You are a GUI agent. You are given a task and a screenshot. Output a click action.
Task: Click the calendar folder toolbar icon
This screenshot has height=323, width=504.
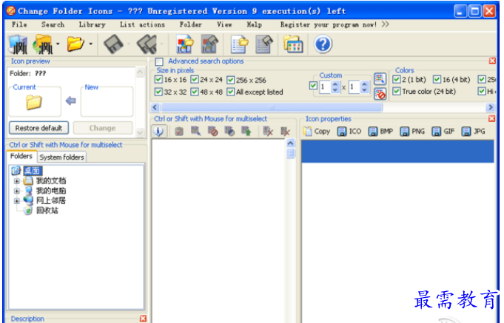pos(293,44)
